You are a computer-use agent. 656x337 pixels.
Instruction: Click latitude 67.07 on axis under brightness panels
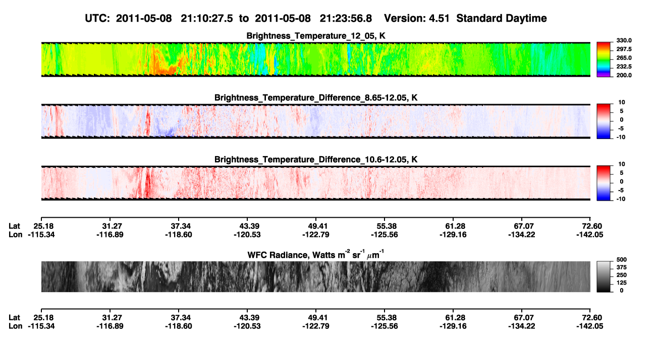[524, 226]
